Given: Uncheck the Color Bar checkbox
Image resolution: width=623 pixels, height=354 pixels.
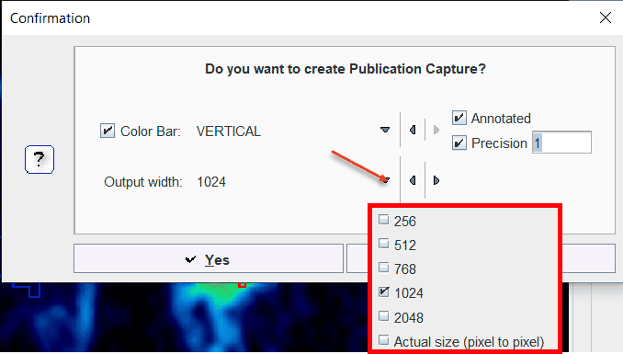Looking at the screenshot, I should click(x=108, y=131).
